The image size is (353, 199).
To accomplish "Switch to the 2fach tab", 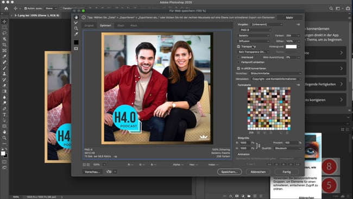I will pyautogui.click(x=121, y=26).
